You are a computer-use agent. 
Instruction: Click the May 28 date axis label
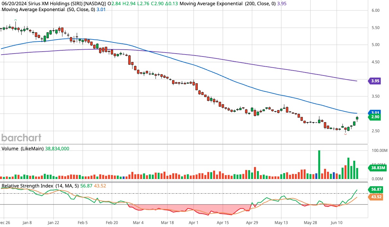(310, 222)
